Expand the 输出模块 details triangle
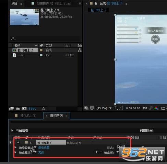This screenshot has width=167, height=164. point(16,152)
